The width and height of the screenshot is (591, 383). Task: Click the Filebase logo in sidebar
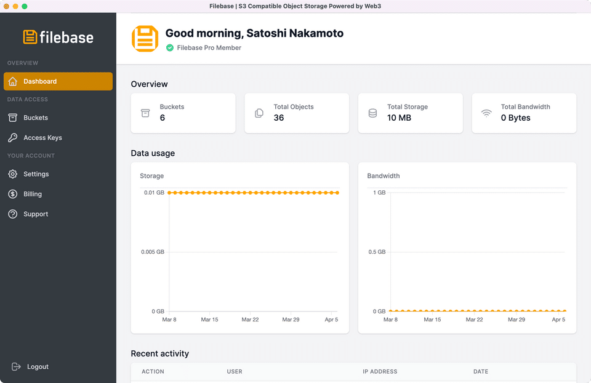pyautogui.click(x=58, y=37)
